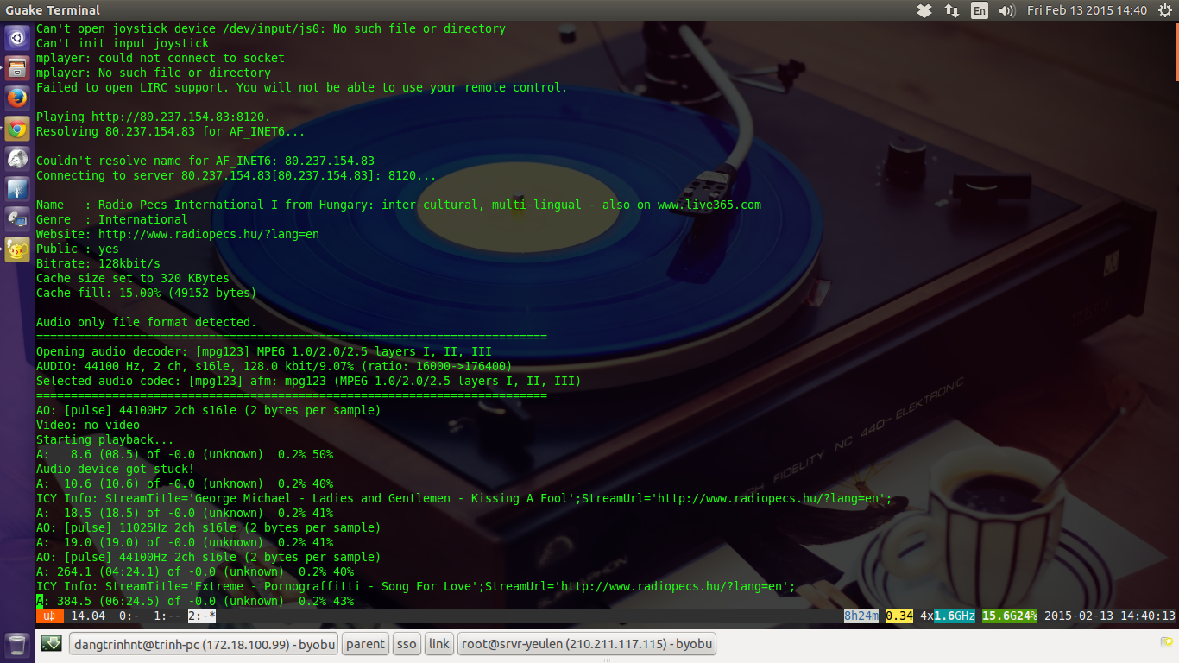Viewport: 1179px width, 663px height.
Task: Click the 'Video: no video' line
Action: (x=88, y=425)
